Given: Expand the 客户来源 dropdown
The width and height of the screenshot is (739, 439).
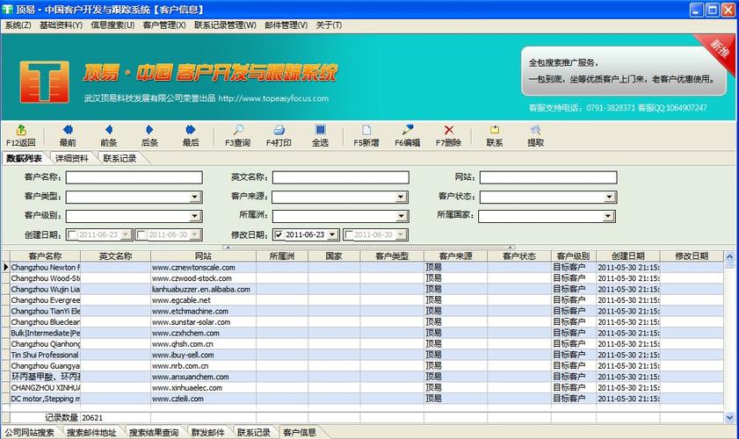Looking at the screenshot, I should (401, 197).
